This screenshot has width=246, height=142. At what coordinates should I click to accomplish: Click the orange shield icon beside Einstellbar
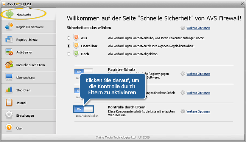pyautogui.click(x=76, y=46)
